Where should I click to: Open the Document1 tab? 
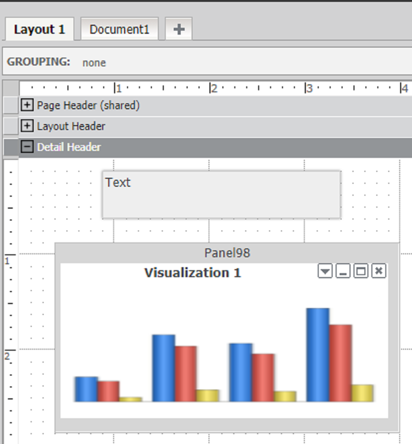pyautogui.click(x=119, y=29)
